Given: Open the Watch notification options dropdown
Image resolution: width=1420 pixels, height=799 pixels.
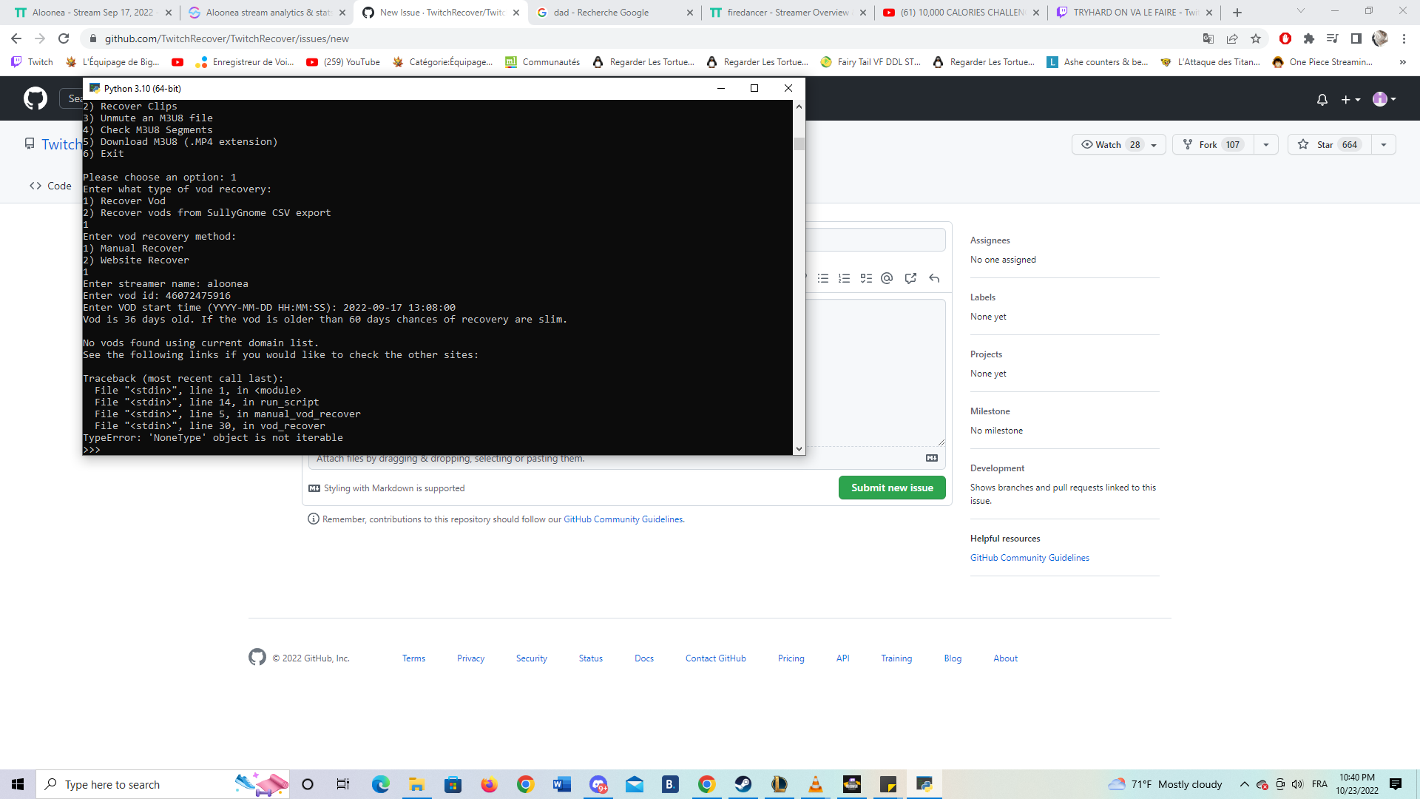Looking at the screenshot, I should point(1154,144).
